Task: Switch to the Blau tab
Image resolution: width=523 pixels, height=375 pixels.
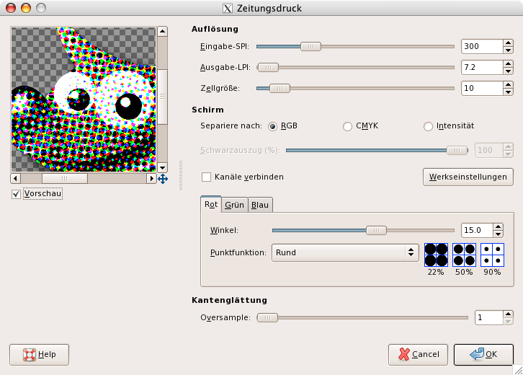Action: click(x=260, y=205)
